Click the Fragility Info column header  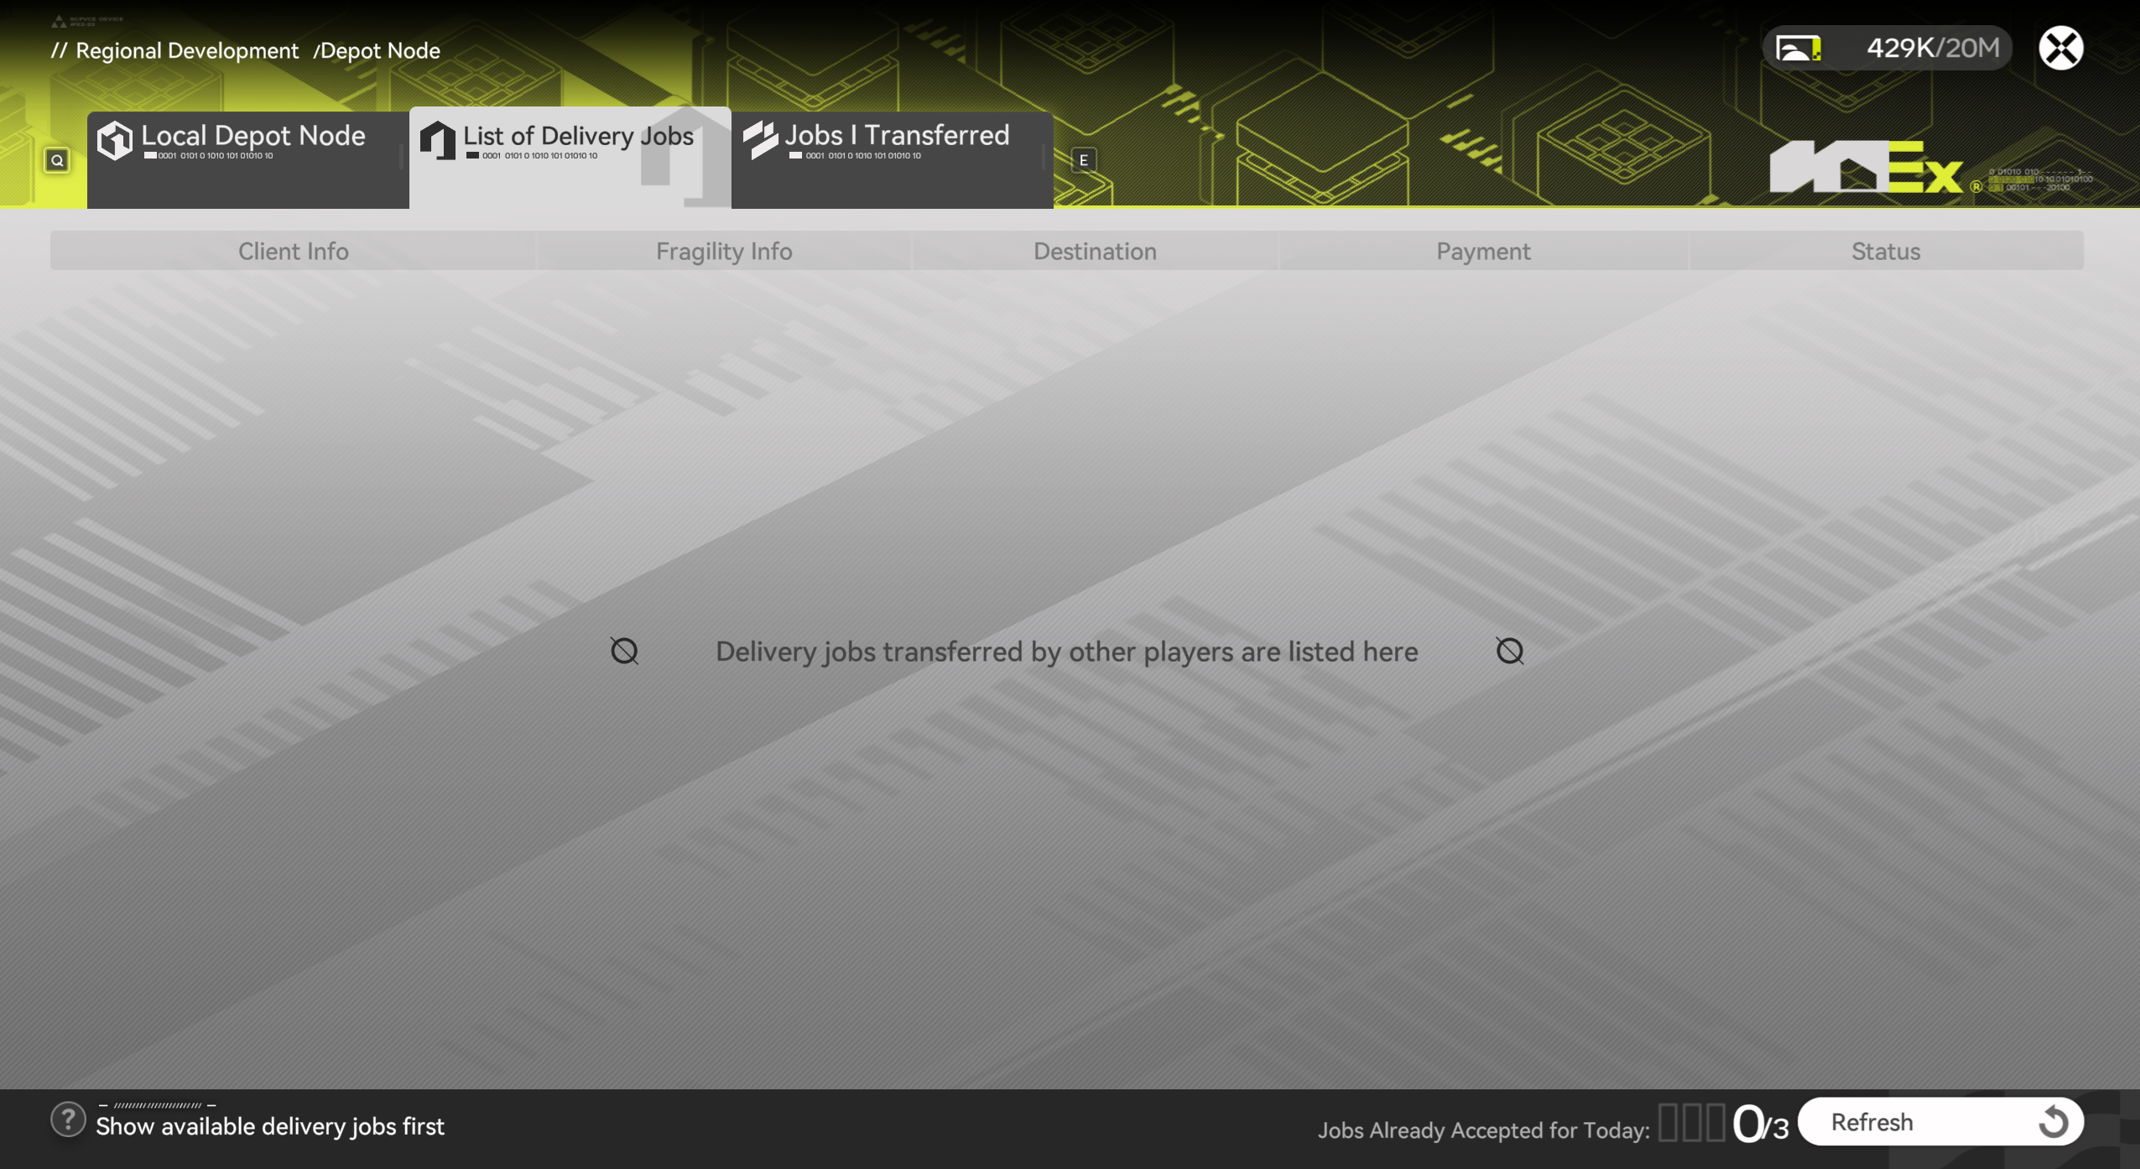(724, 252)
